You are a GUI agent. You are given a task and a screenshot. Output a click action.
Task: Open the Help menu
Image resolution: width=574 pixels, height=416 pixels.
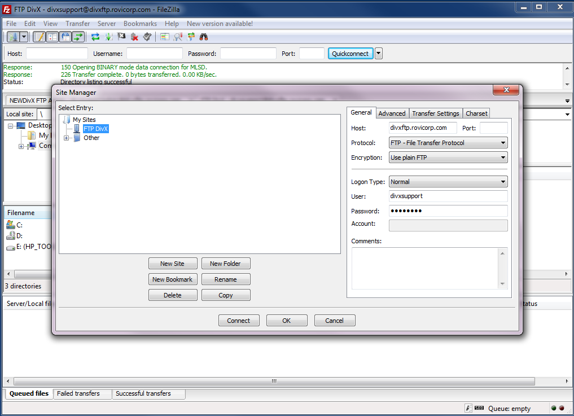(172, 24)
